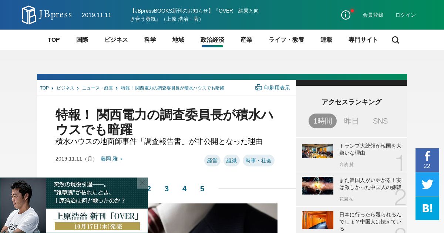Go to article page 4
This screenshot has height=233, width=444.
[184, 189]
